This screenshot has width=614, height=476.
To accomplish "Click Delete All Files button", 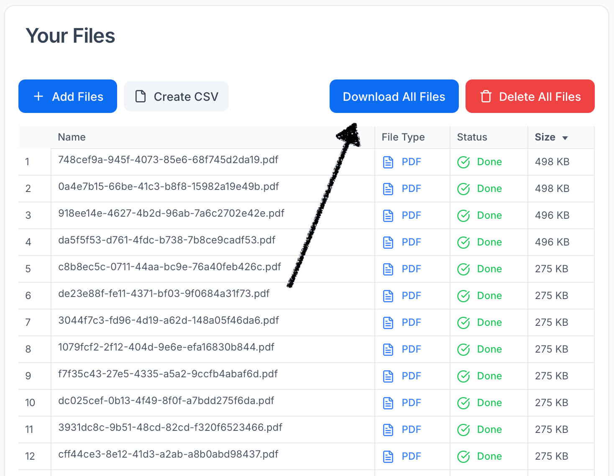I will (530, 96).
